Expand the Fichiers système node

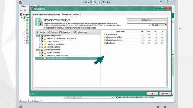pos(40,41)
